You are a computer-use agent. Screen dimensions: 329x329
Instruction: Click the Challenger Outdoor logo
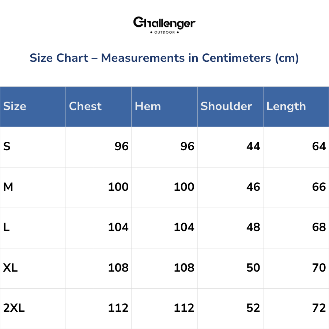[x=164, y=25]
